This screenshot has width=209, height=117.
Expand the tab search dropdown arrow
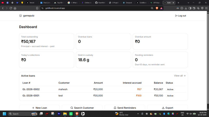(188, 3)
